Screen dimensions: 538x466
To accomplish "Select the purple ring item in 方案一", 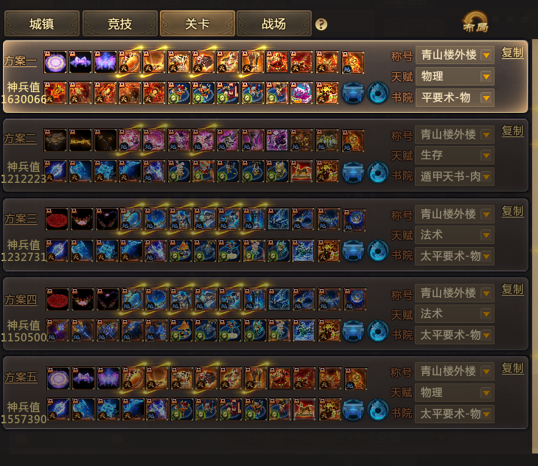I will (55, 62).
